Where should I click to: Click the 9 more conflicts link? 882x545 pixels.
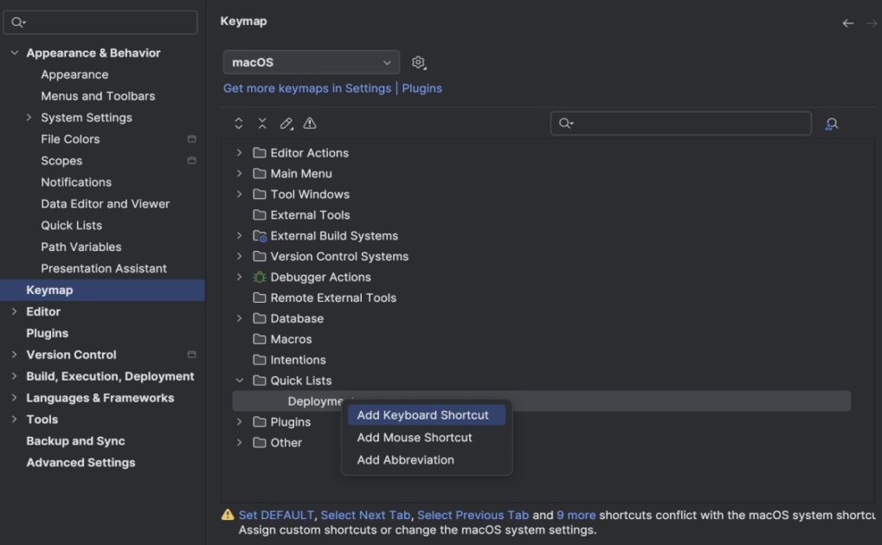(575, 514)
